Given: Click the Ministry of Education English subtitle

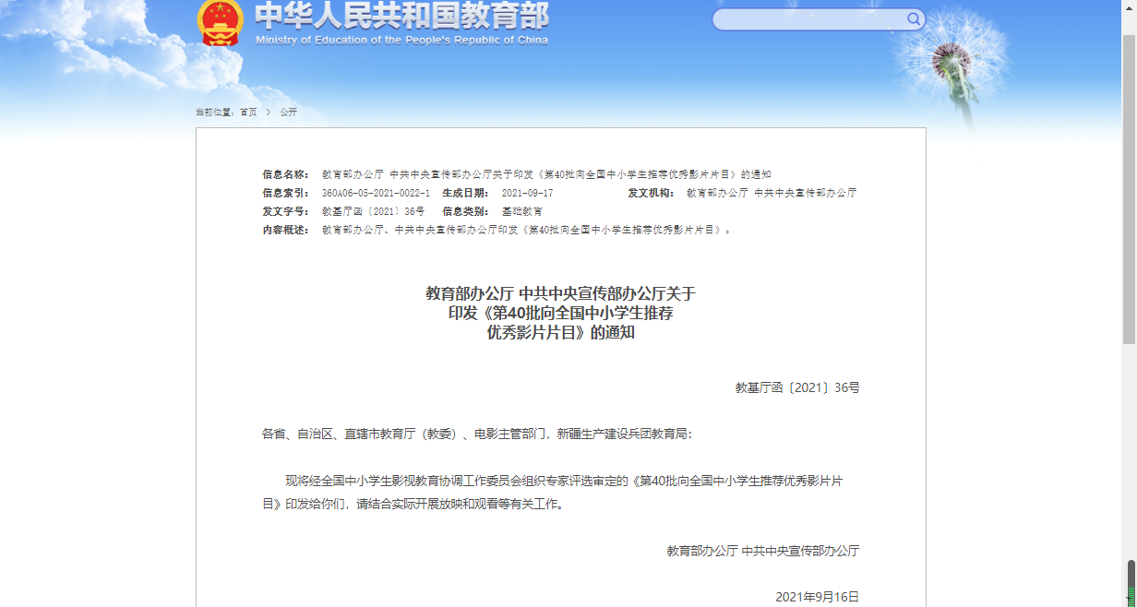Looking at the screenshot, I should (401, 40).
